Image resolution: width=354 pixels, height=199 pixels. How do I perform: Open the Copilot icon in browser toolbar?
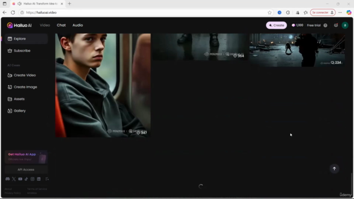349,13
